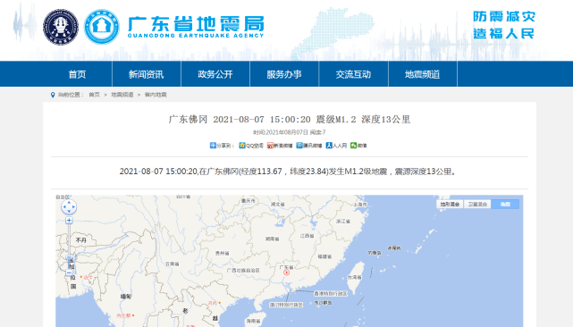Click the map pan compass control
573x327 pixels.
pyautogui.click(x=69, y=207)
